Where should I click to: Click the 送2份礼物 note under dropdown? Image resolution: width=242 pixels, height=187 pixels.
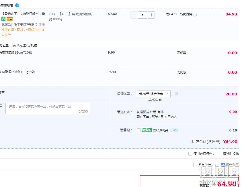point(155,100)
